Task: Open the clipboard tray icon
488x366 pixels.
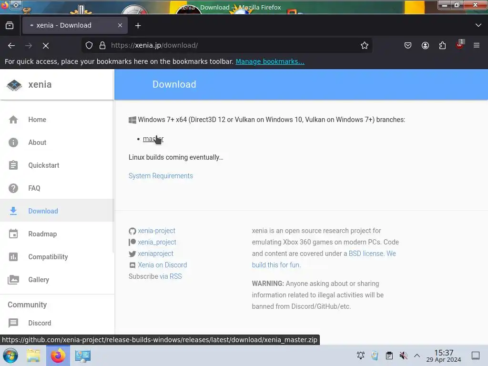Action: point(389,356)
